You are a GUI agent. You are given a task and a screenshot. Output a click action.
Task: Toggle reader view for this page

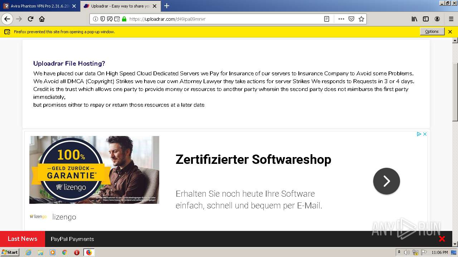coord(327,19)
